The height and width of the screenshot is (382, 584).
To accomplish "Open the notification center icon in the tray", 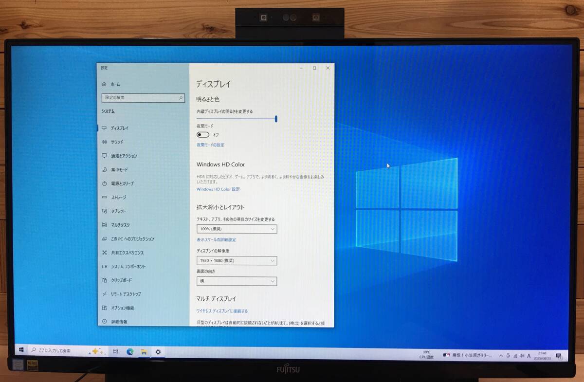I will coord(558,356).
